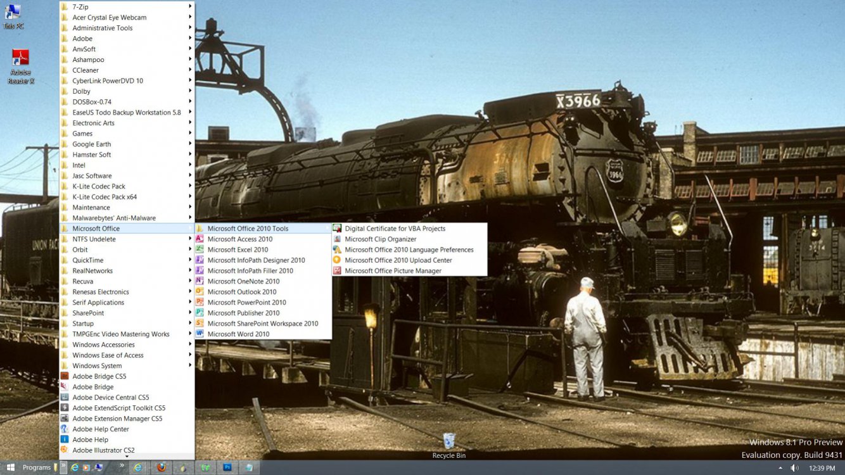The image size is (845, 475).
Task: Expand the Windows System submenu arrow
Action: [x=190, y=365]
